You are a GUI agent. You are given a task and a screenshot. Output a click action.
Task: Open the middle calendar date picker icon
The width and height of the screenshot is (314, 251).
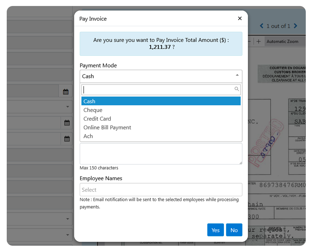click(67, 123)
